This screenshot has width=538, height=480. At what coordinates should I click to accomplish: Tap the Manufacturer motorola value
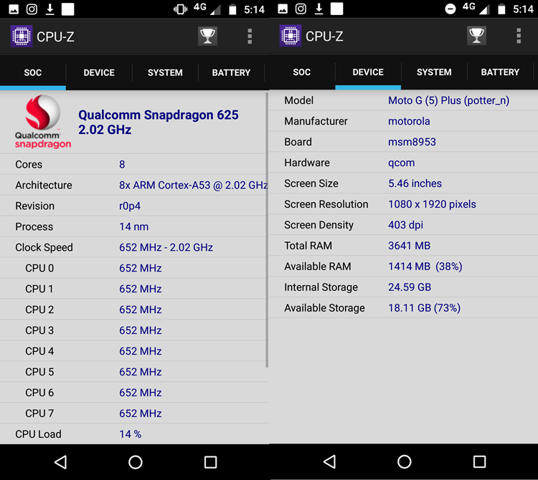coord(409,121)
